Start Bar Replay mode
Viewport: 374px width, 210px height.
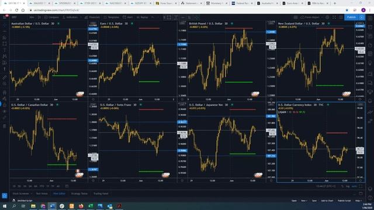coord(142,17)
